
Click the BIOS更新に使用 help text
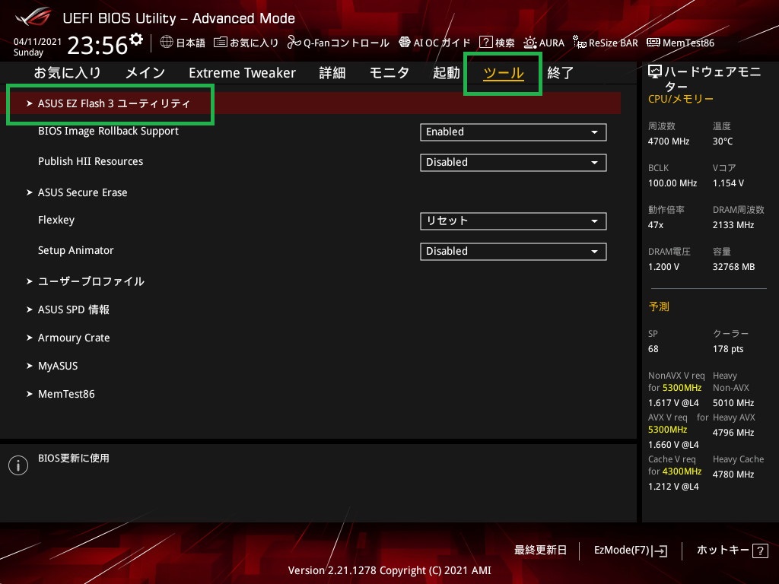[74, 459]
